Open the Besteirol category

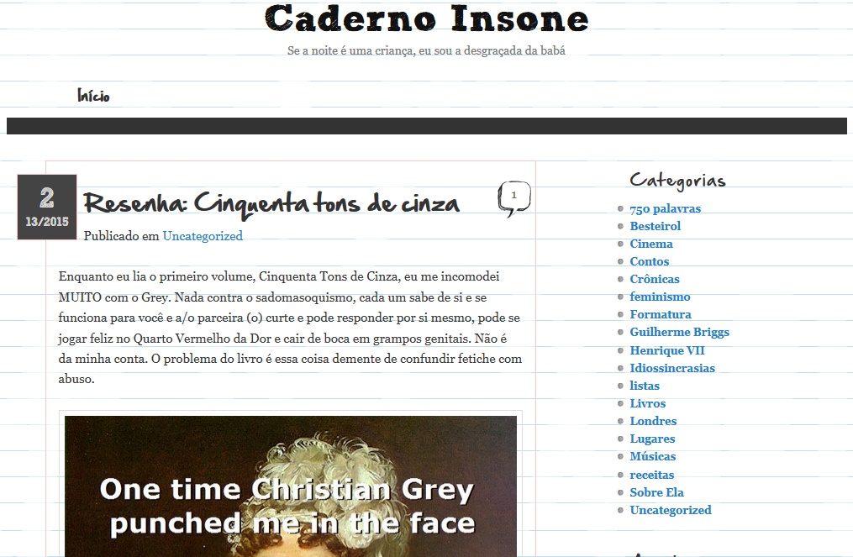click(655, 226)
